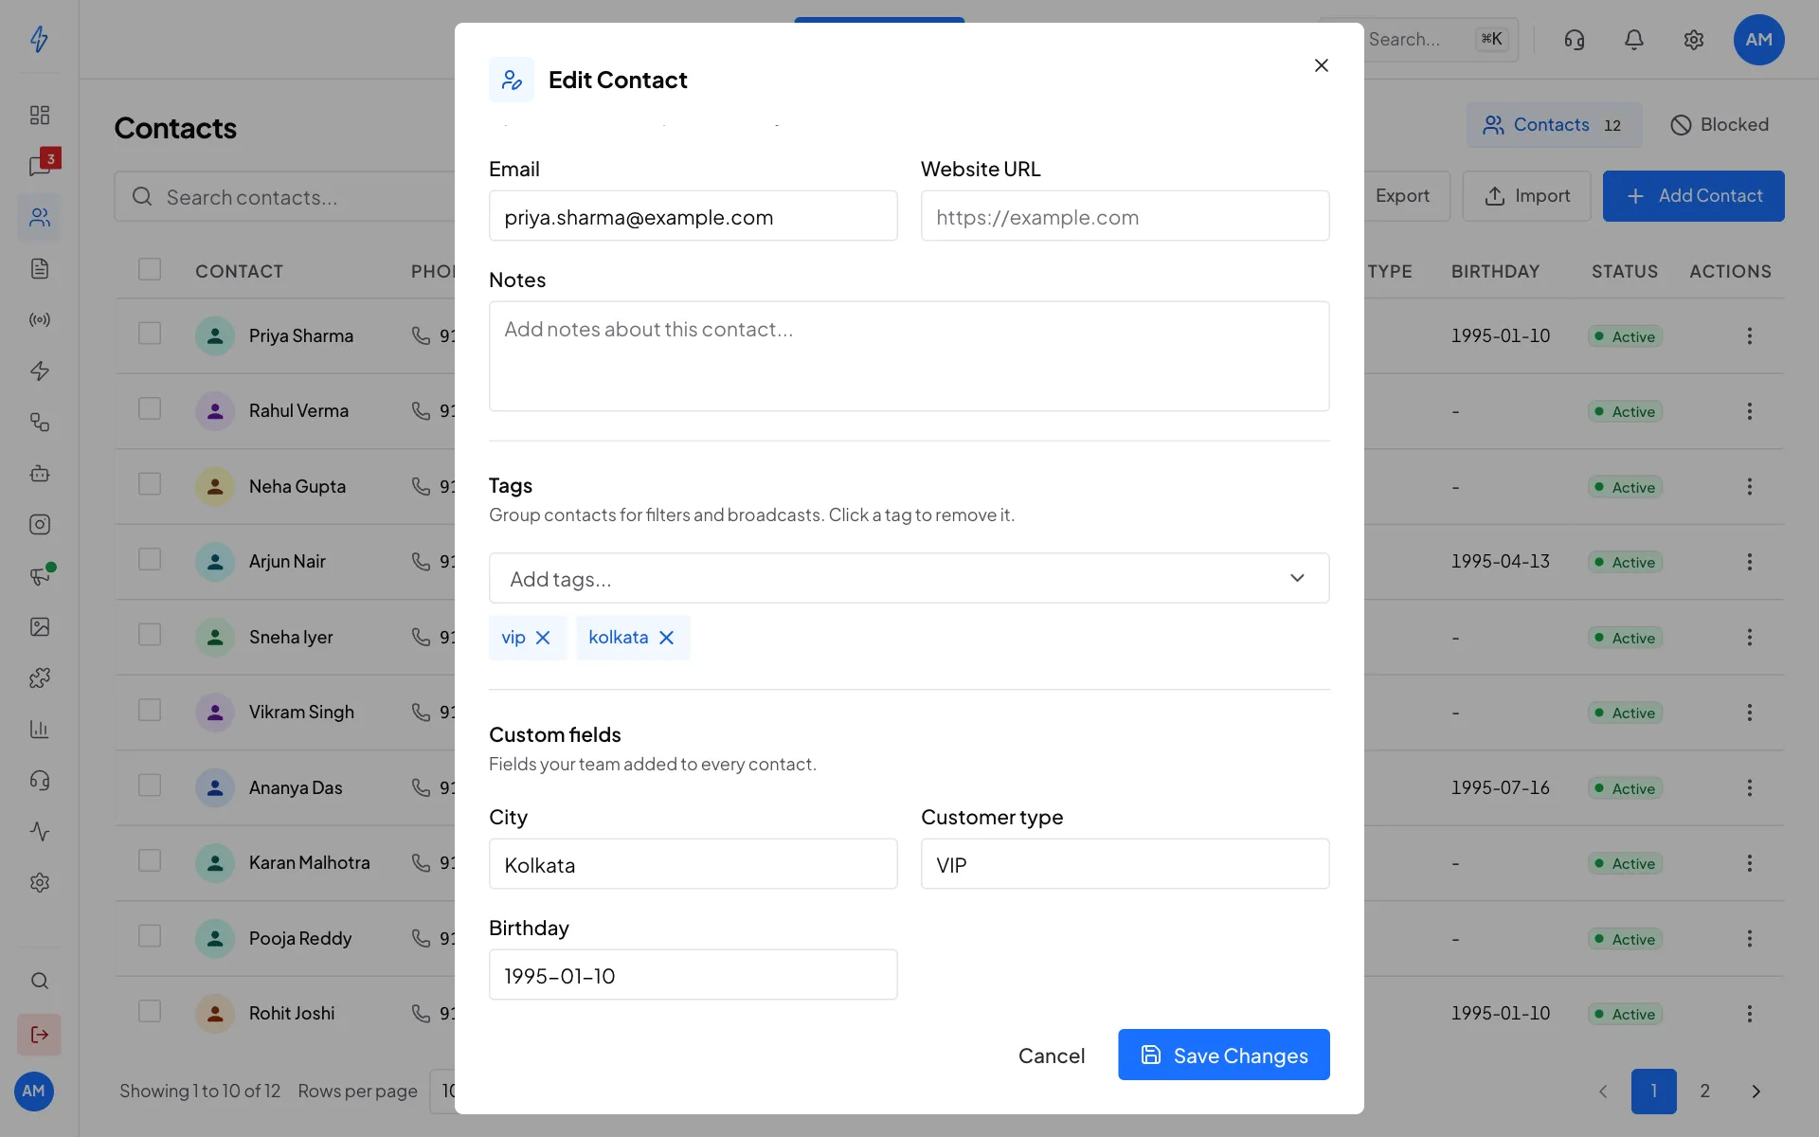Tick the checkbox for Arjun Nair row

coord(150,559)
